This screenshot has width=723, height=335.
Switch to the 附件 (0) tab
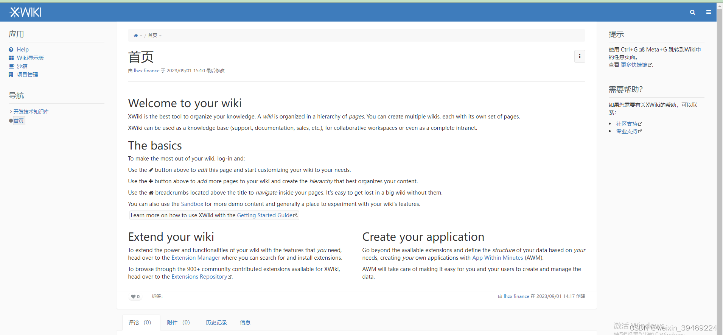178,323
